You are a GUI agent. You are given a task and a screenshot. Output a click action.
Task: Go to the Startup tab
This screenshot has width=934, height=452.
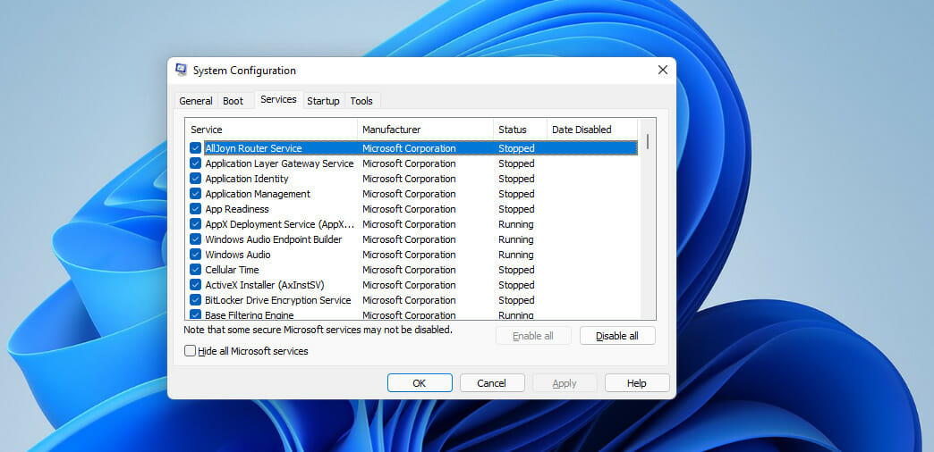click(x=323, y=101)
